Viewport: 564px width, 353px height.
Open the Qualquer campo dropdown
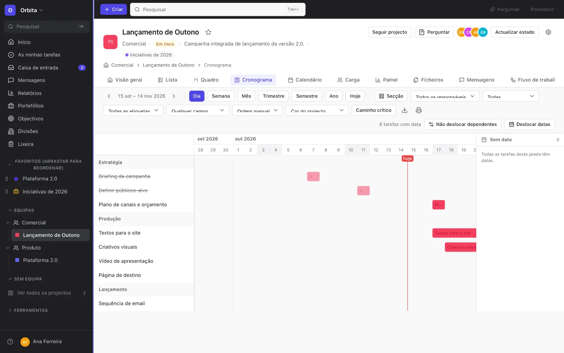coord(198,110)
